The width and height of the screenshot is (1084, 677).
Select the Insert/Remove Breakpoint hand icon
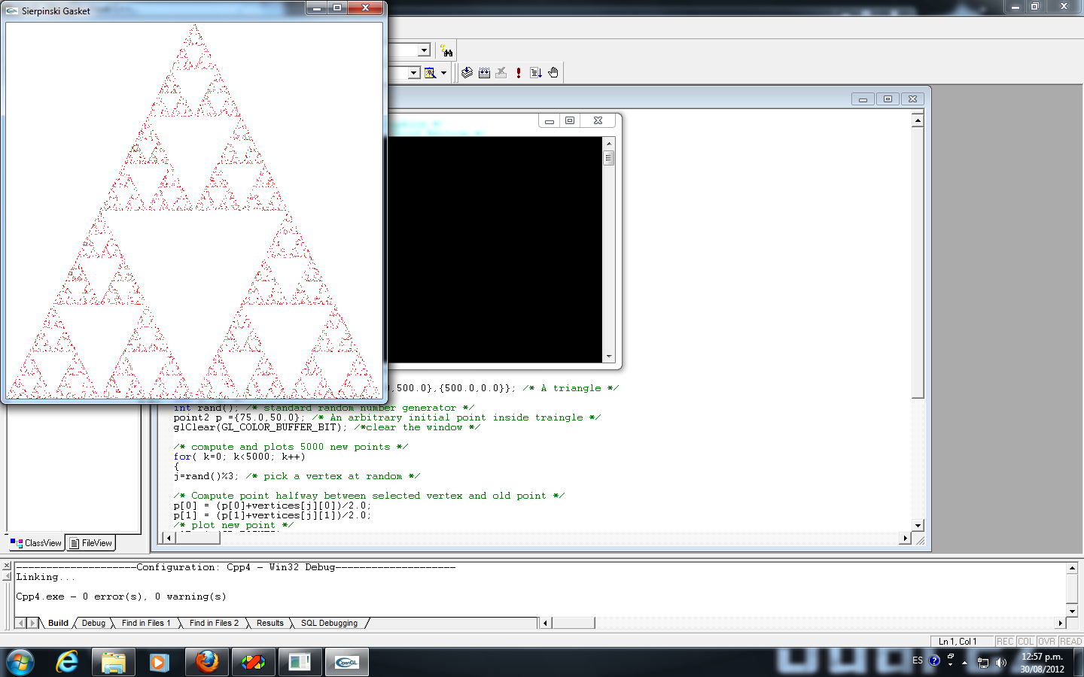(553, 73)
